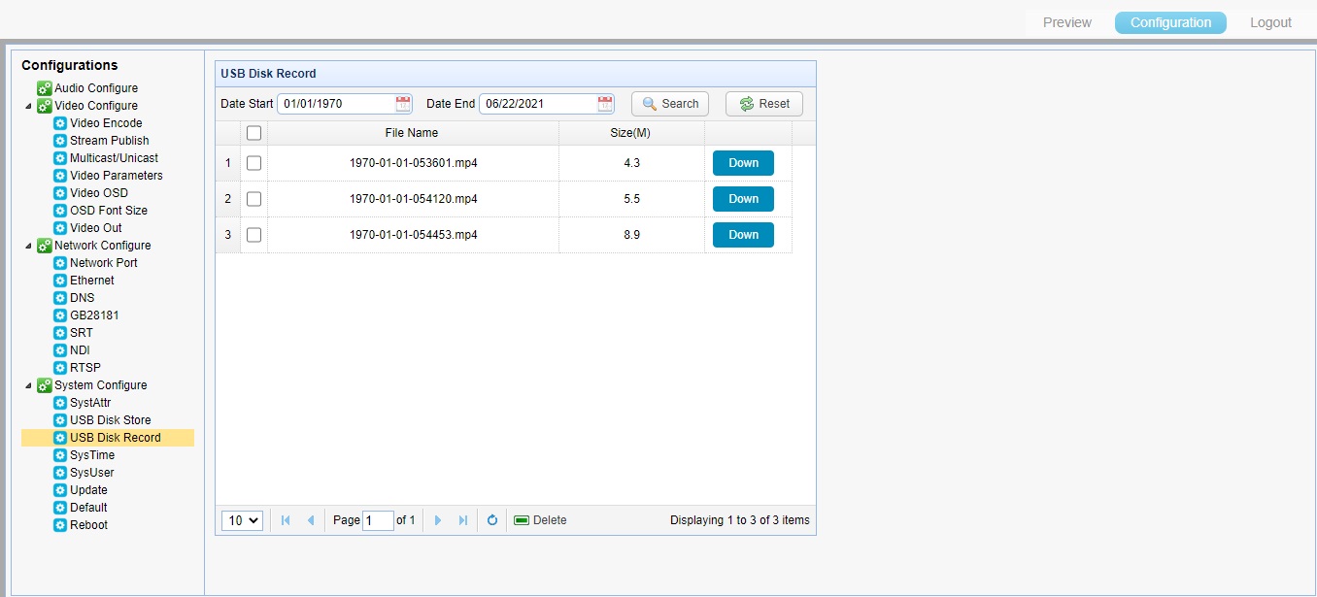Go to the next page arrow
The height and width of the screenshot is (597, 1317).
(x=438, y=520)
